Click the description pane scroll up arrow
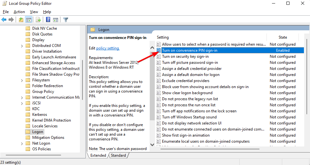 coord(152,48)
